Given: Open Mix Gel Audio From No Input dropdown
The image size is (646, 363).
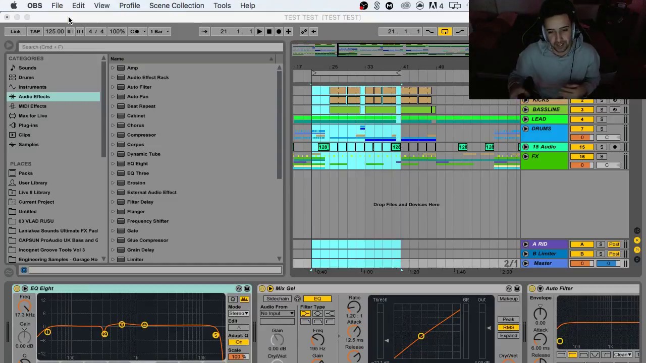Looking at the screenshot, I should tap(277, 313).
